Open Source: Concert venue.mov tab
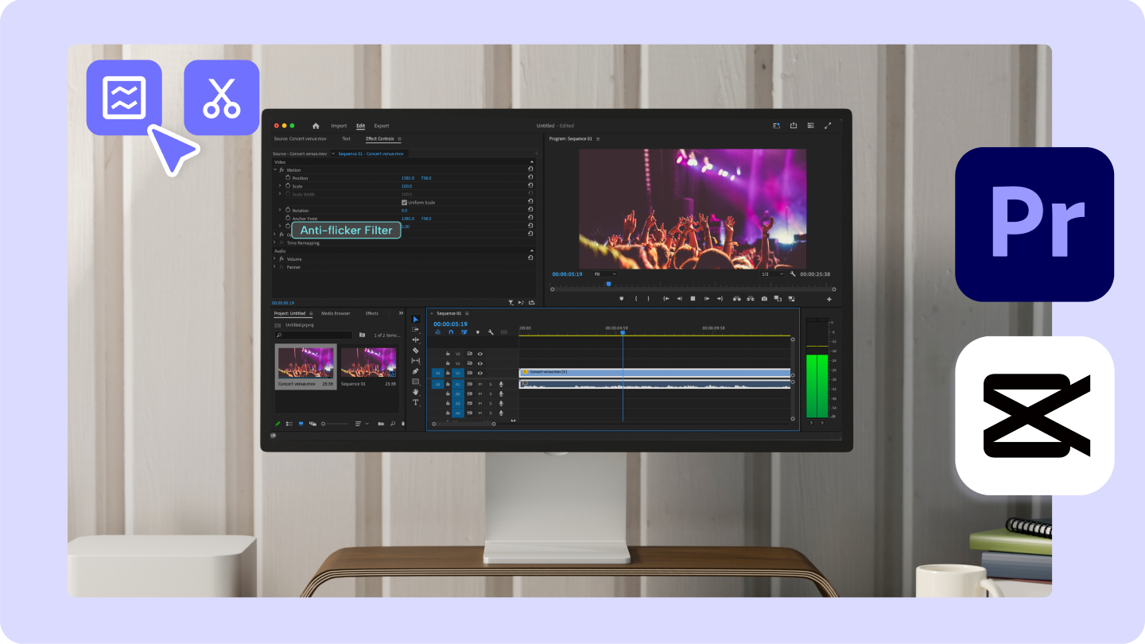This screenshot has width=1145, height=644. point(299,138)
